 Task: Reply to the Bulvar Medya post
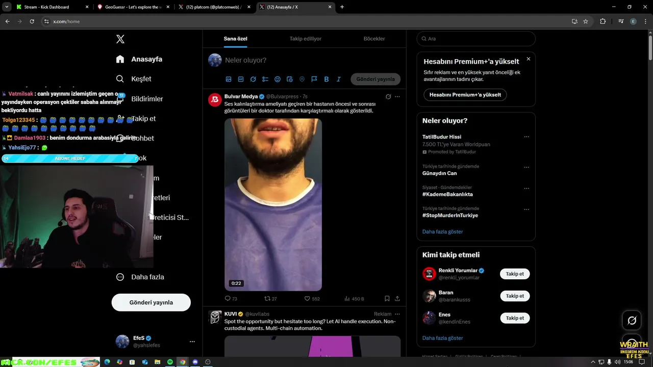[231, 299]
